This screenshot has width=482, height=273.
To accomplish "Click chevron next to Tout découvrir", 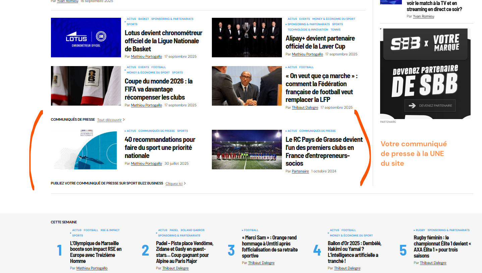I will (124, 120).
